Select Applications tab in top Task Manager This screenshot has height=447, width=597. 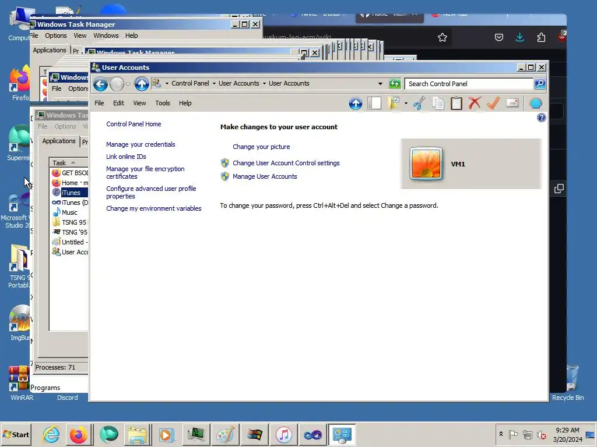[50, 50]
